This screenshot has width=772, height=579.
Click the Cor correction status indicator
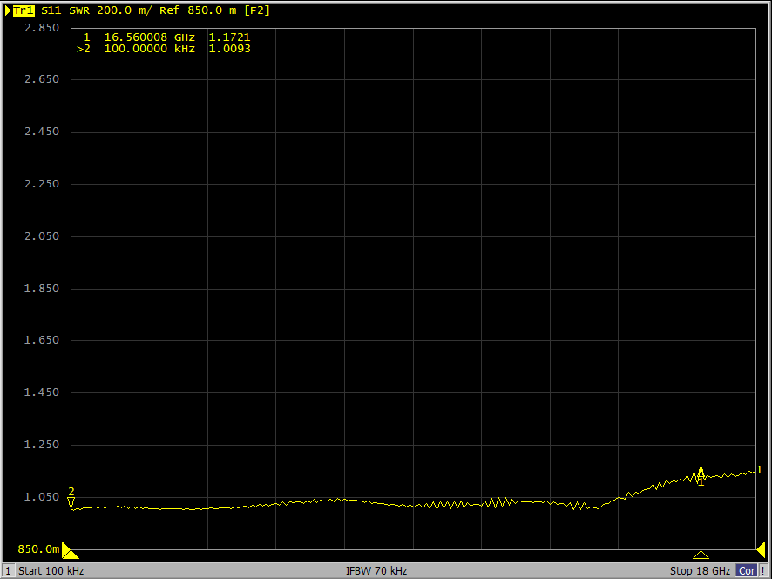[x=747, y=571]
